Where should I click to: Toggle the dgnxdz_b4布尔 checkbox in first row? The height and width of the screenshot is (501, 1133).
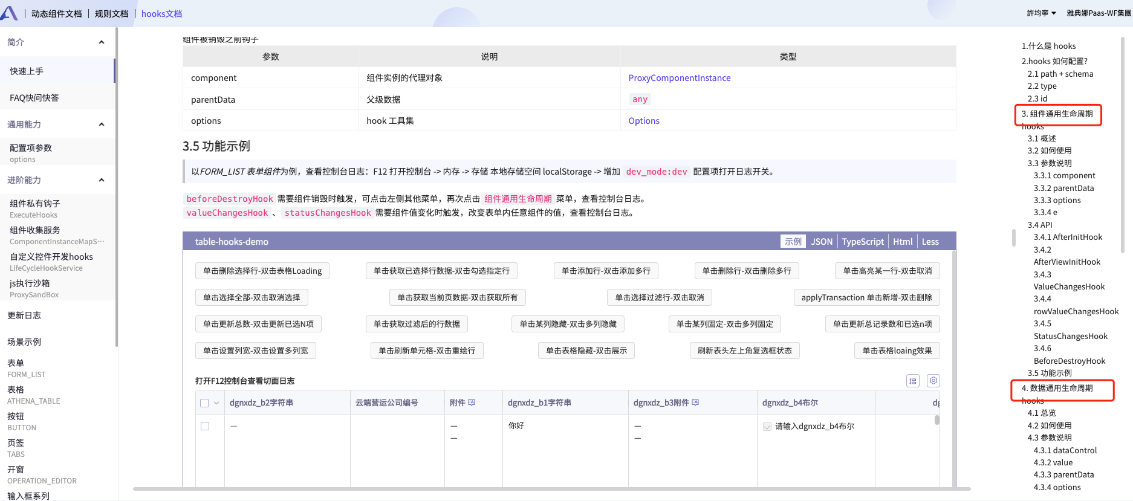click(767, 427)
